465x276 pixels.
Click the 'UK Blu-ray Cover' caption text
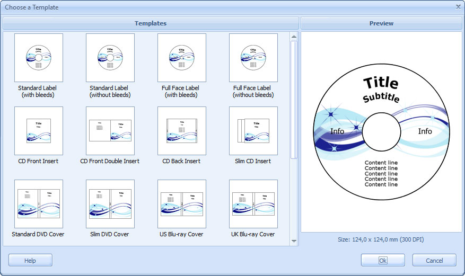coord(253,234)
